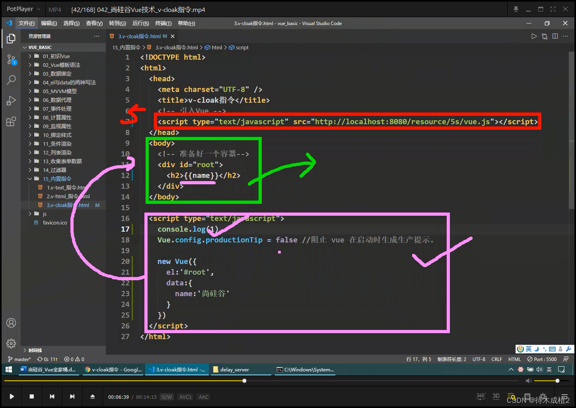Play the video in PotPlayer

tap(12, 396)
